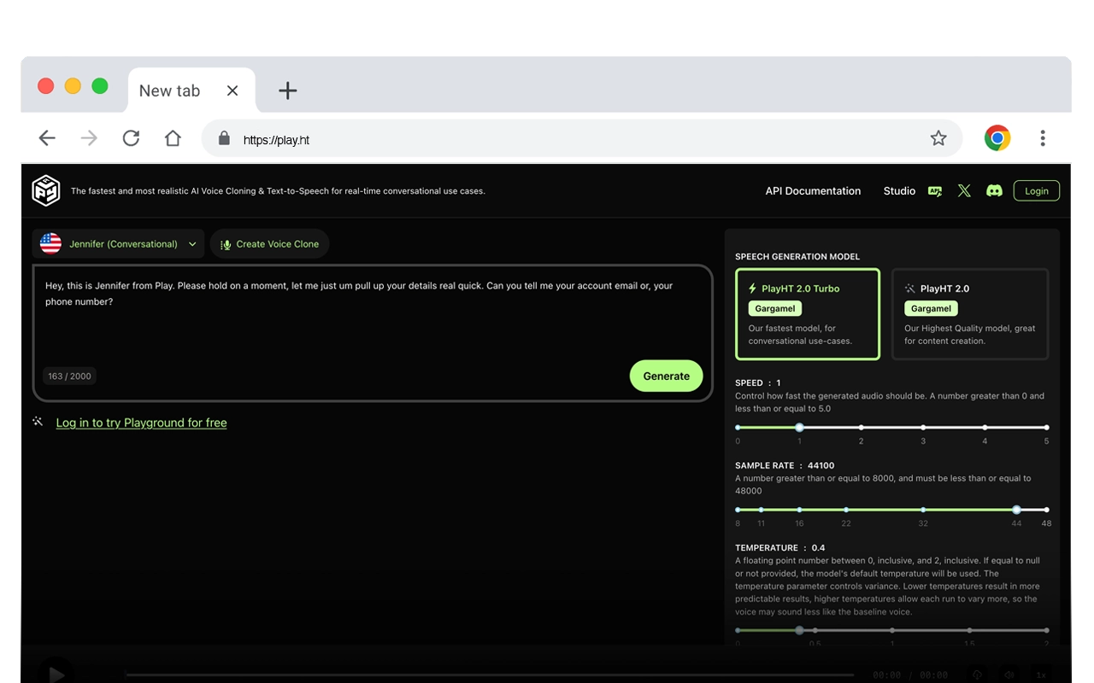
Task: Click the Generate button
Action: click(667, 376)
